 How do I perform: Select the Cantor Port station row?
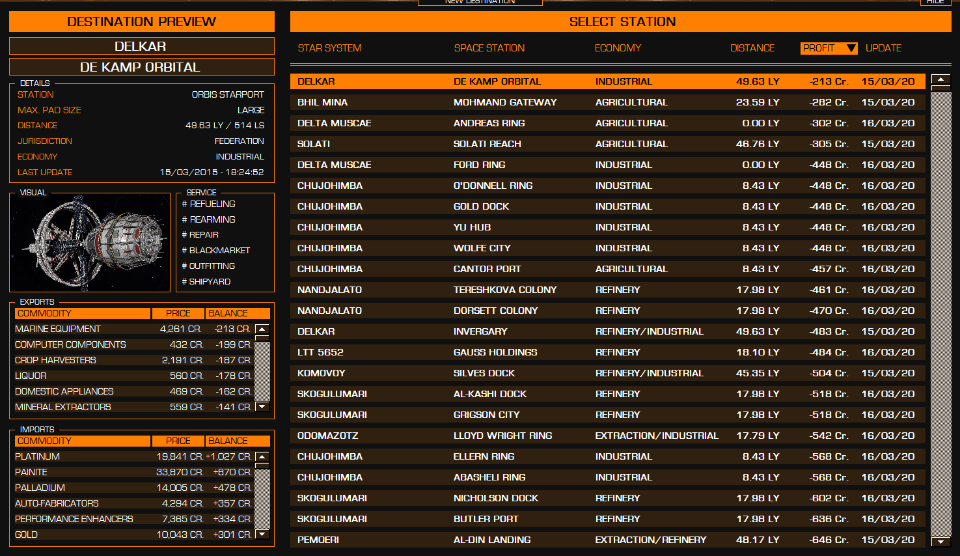(x=607, y=269)
